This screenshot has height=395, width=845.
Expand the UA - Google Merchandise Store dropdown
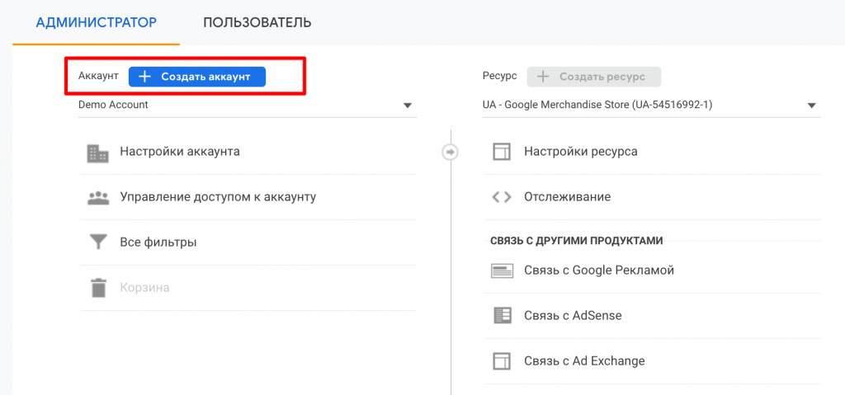coord(650,106)
